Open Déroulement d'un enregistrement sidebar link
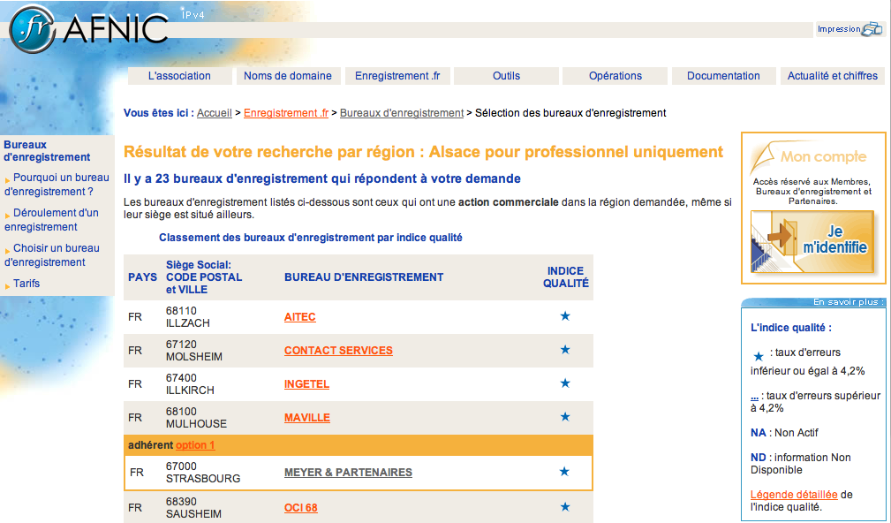The width and height of the screenshot is (891, 523). pyautogui.click(x=51, y=220)
